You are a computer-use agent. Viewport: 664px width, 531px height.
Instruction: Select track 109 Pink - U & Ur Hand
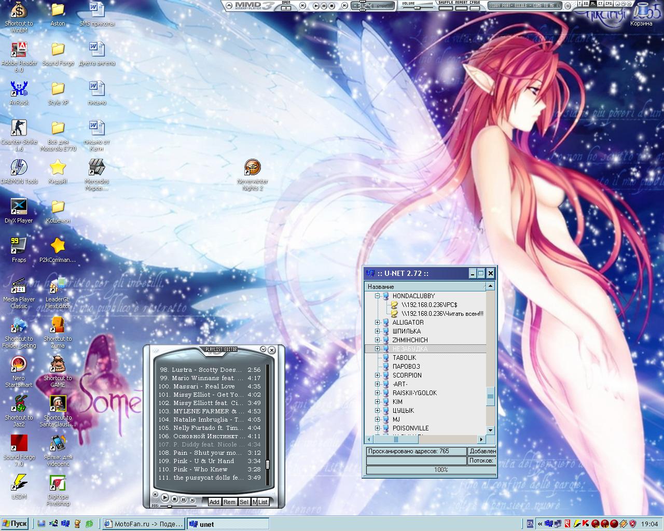click(x=210, y=461)
